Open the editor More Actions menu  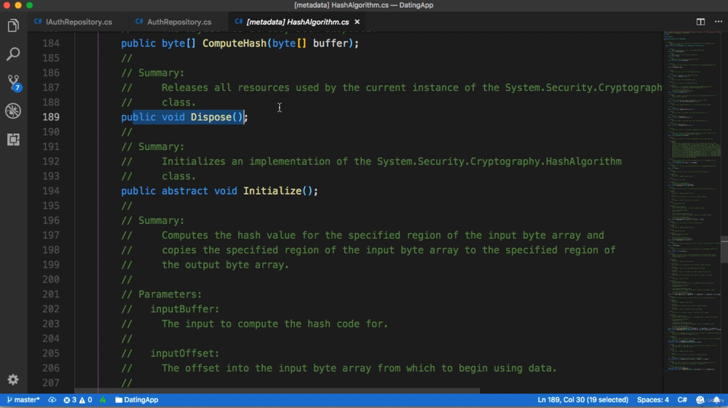tap(718, 22)
